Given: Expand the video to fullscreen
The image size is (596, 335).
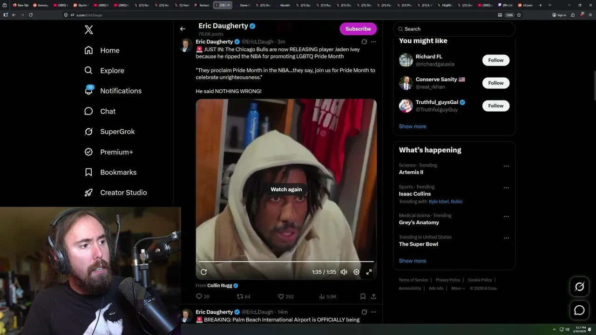Looking at the screenshot, I should pyautogui.click(x=369, y=272).
